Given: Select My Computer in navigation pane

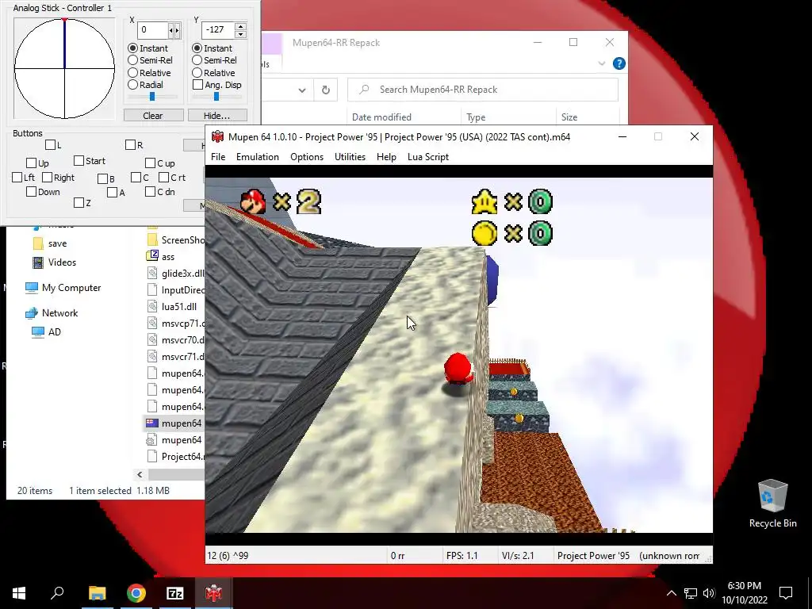Looking at the screenshot, I should click(63, 287).
